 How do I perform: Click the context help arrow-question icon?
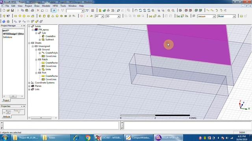(x=8, y=16)
